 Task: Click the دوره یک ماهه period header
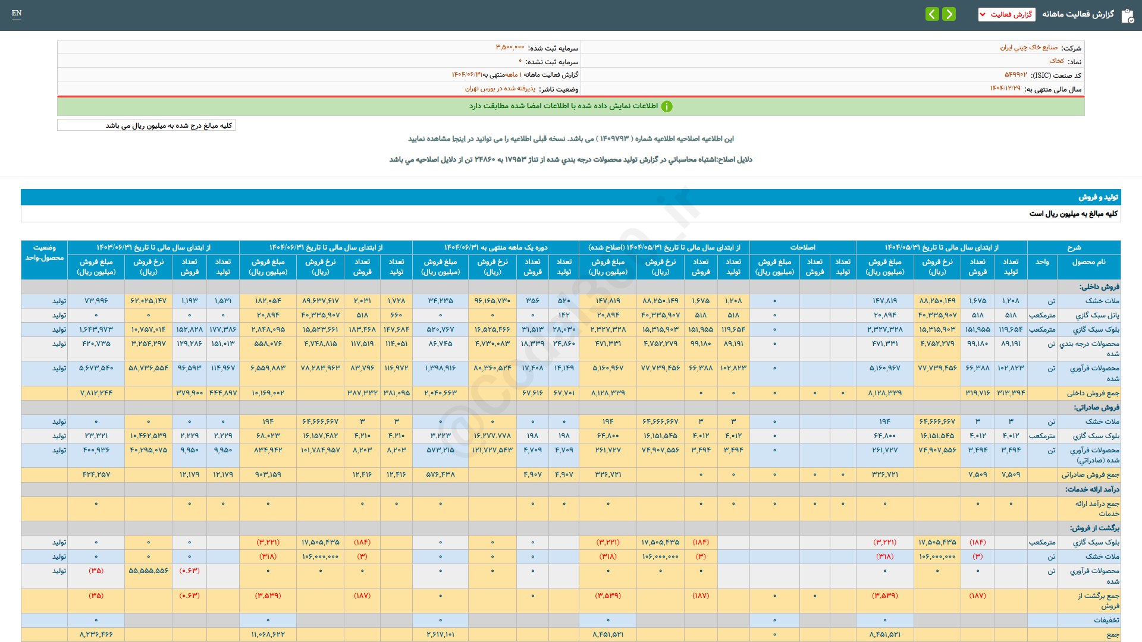[495, 247]
